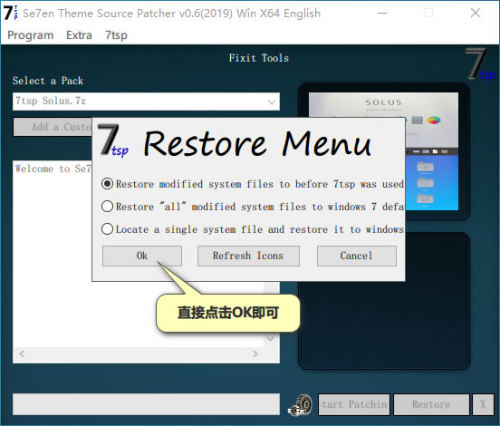Viewport: 500px width, 426px height.
Task: Click the horizontal scrollbar right arrow in log
Action: click(x=255, y=353)
